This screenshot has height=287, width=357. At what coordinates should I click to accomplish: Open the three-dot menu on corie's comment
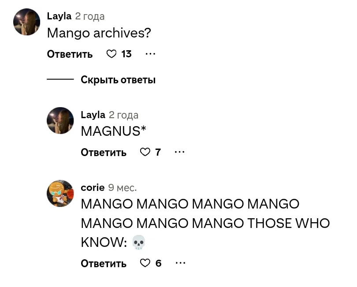point(181,263)
